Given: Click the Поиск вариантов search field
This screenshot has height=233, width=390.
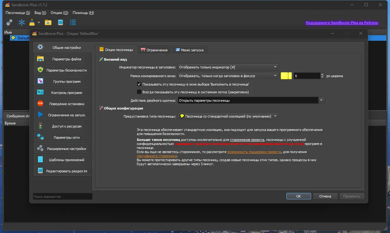Looking at the screenshot, I should point(63,197).
